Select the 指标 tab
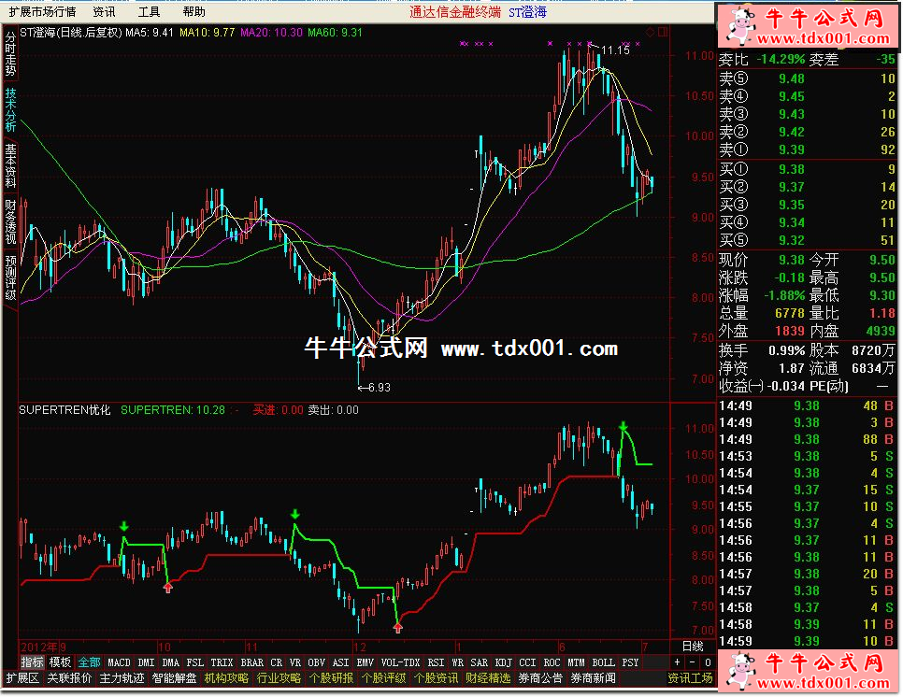The height and width of the screenshot is (697, 903). pos(32,662)
